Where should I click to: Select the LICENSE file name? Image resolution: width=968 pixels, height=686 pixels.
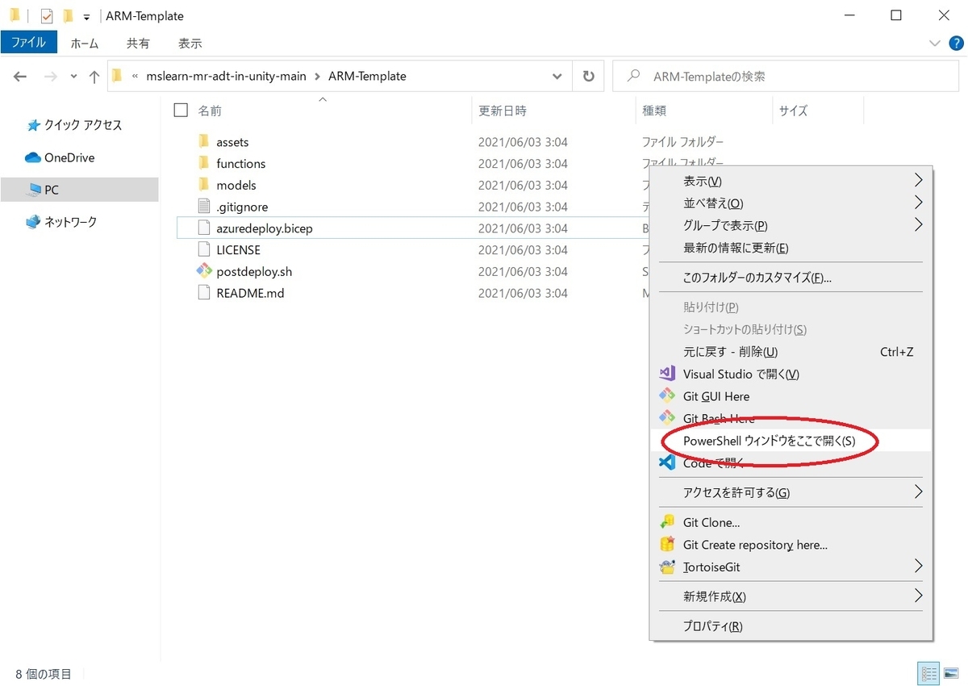point(239,250)
